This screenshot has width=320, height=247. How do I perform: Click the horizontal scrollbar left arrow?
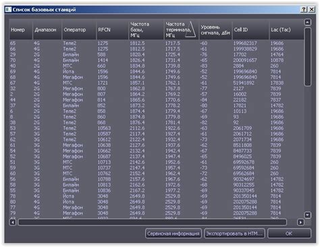click(13, 222)
